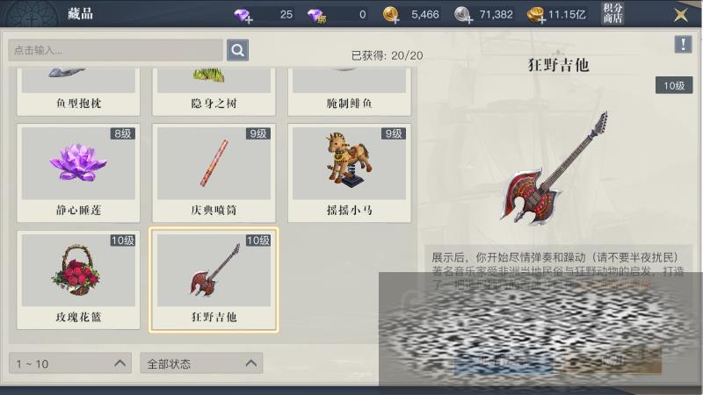Open the 积分商店 points shop

612,13
